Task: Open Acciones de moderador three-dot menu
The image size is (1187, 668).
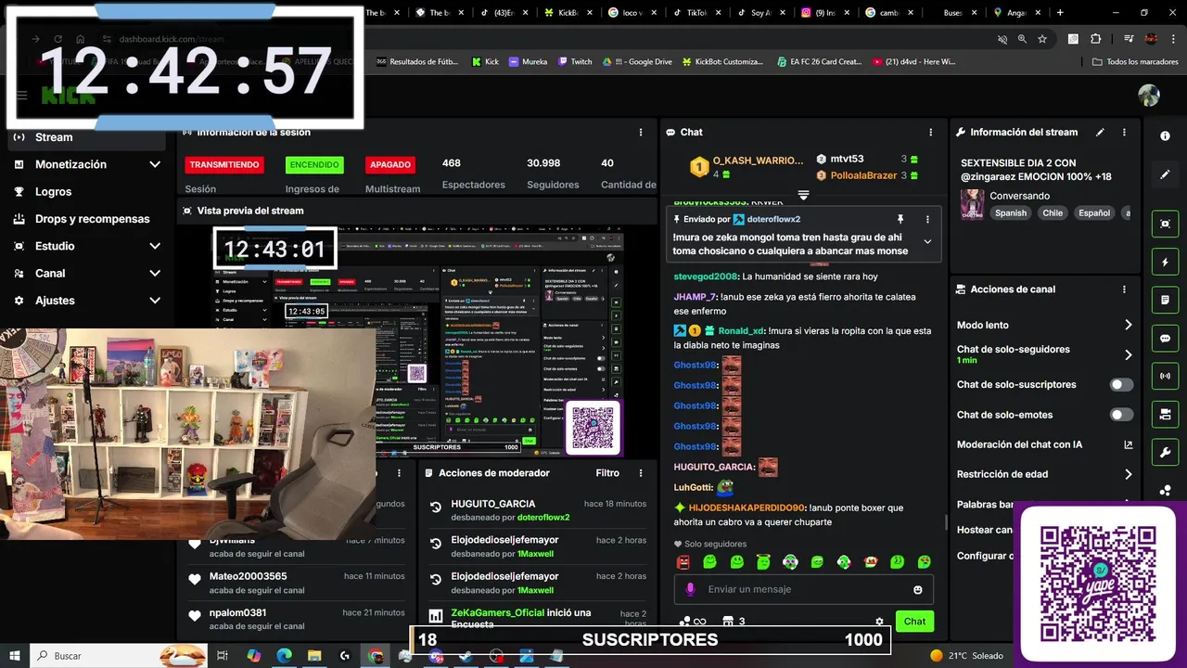Action: point(640,473)
